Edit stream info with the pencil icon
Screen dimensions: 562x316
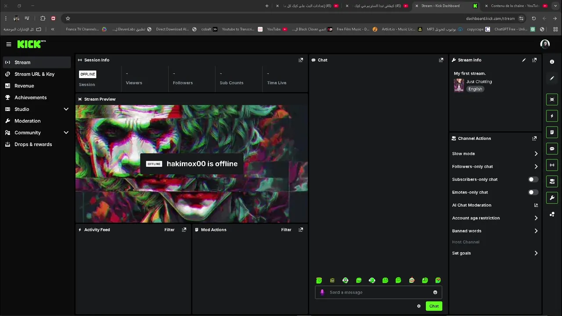click(524, 60)
